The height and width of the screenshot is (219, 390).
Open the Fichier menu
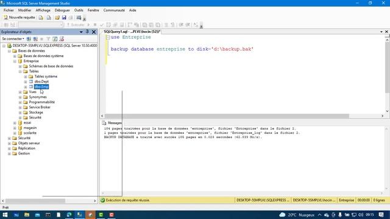[x=9, y=10]
